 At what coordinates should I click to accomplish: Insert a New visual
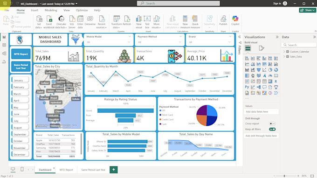click(139, 22)
